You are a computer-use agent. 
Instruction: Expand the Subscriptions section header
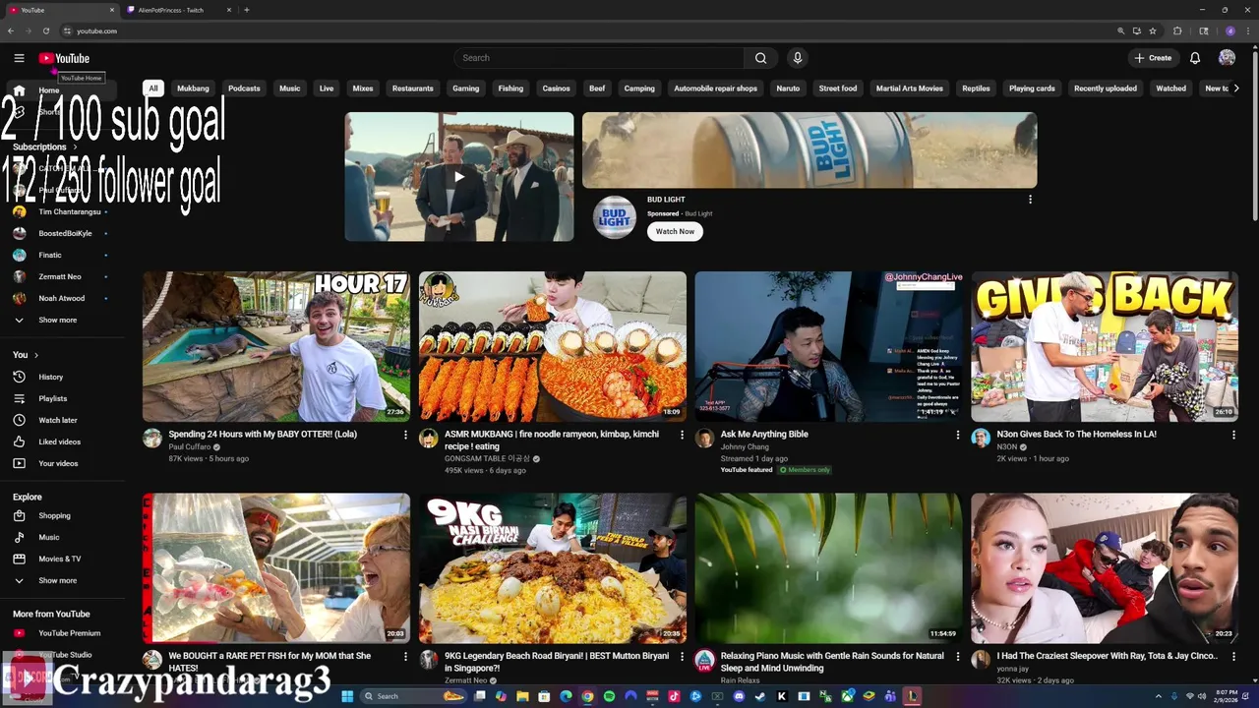pos(44,147)
